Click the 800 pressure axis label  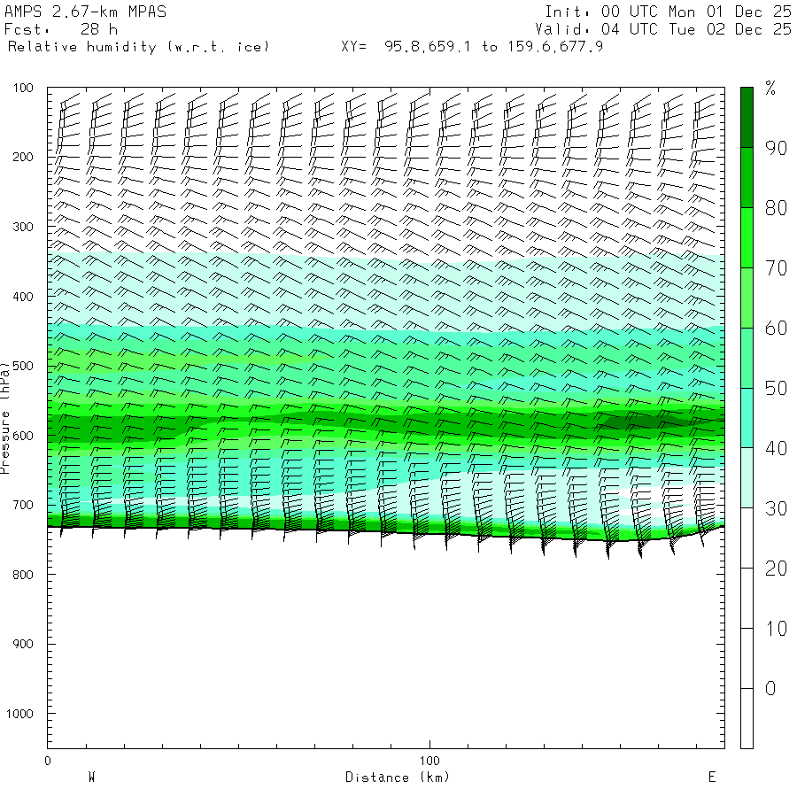coord(23,575)
